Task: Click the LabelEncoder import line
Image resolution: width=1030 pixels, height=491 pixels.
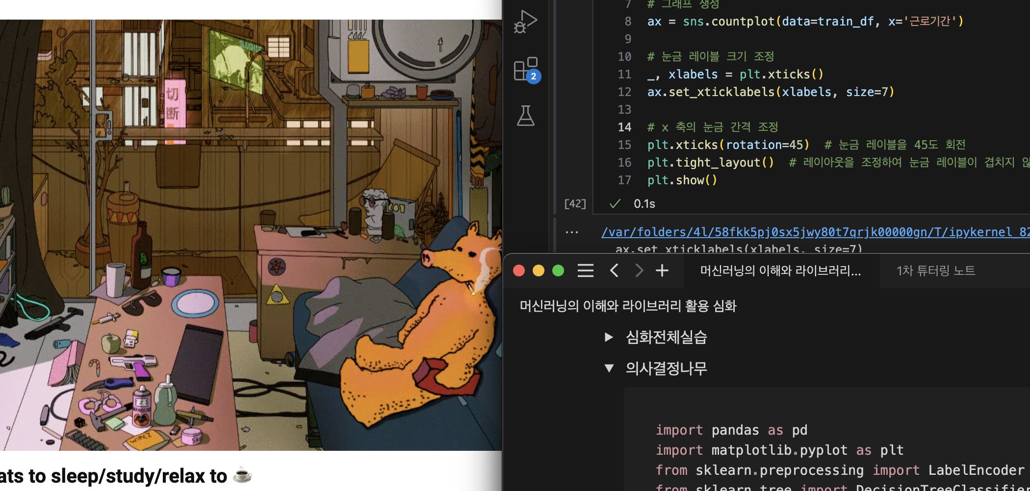Action: 840,470
